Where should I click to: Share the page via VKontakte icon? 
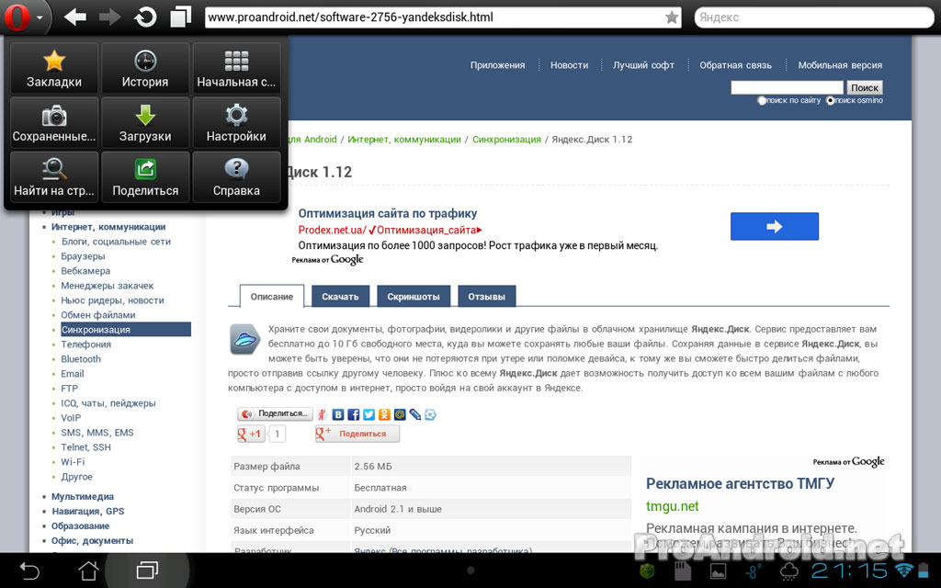pos(338,414)
